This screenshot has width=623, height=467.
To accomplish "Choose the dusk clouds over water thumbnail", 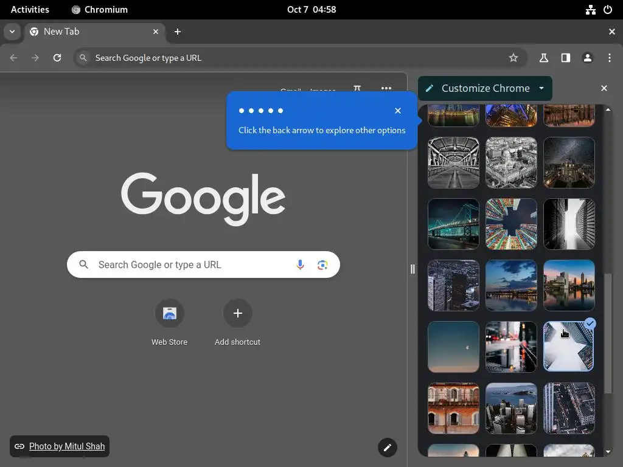I will (x=511, y=285).
